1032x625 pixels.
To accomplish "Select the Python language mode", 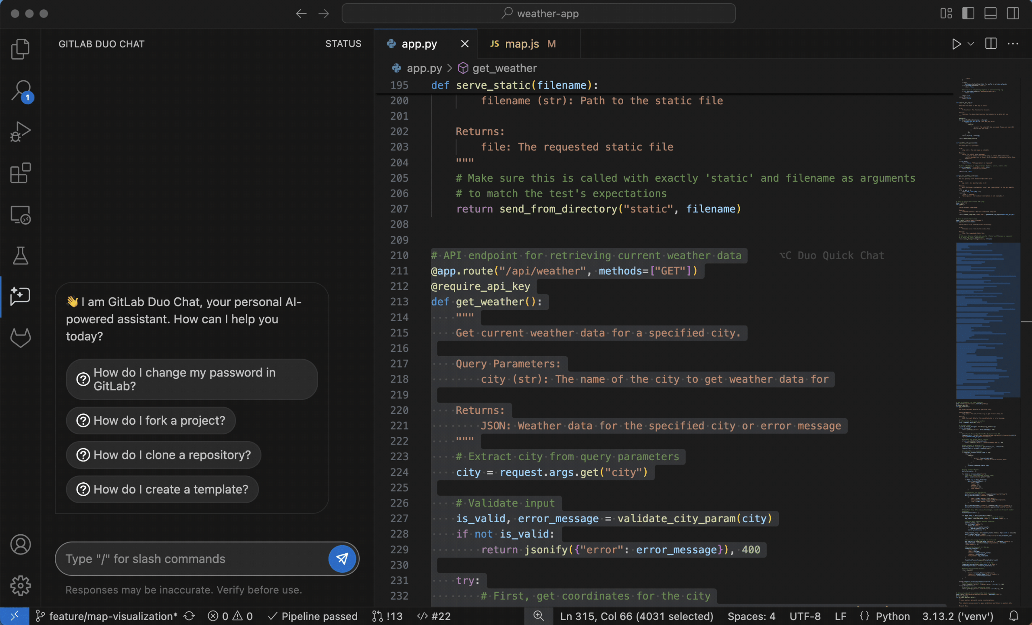I will tap(893, 616).
